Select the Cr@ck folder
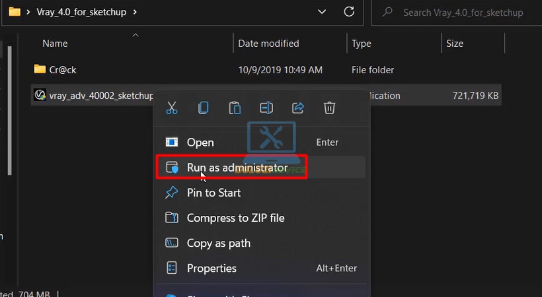Screen dimensions: 542x297 [63, 69]
